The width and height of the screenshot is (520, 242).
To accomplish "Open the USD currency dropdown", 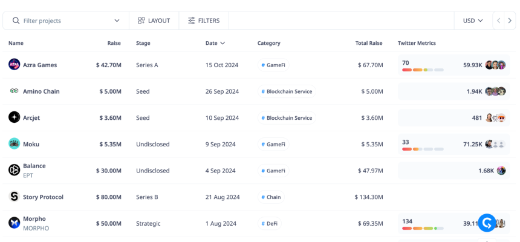I will point(473,21).
